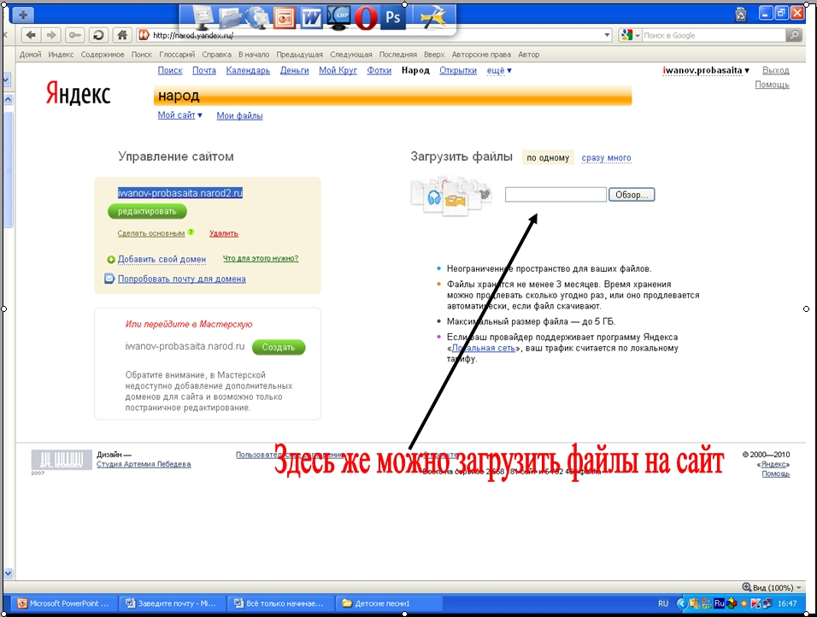Launch Photoshop from the top dock
This screenshot has height=617, width=817.
coord(393,18)
